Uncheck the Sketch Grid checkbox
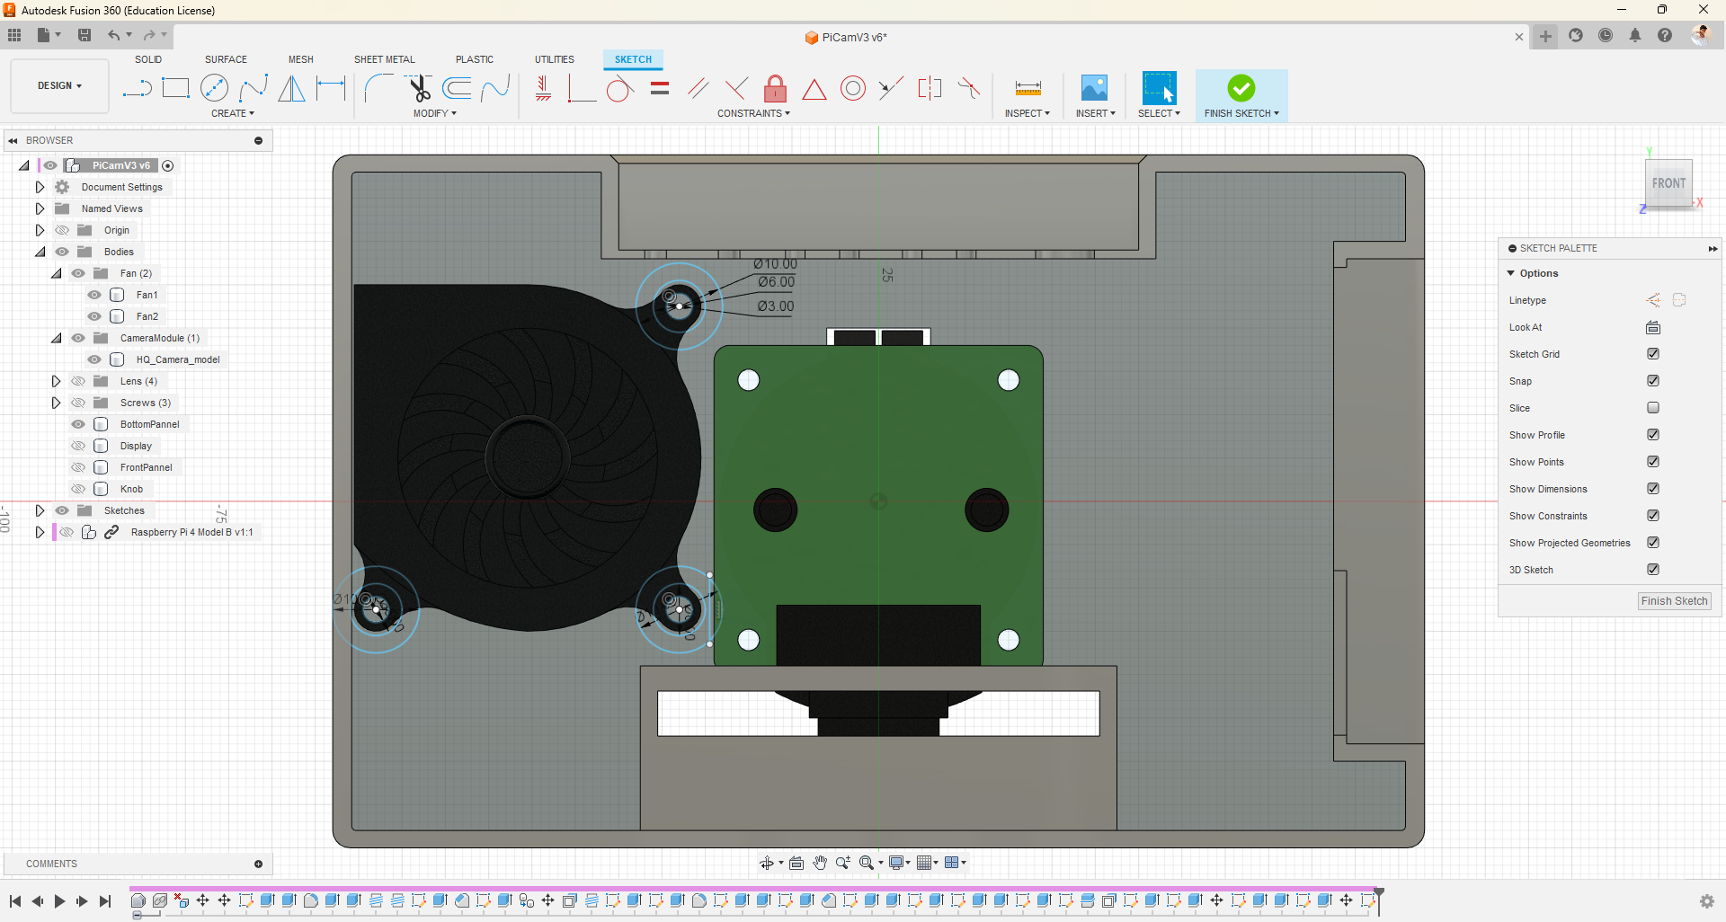The image size is (1726, 922). coord(1652,354)
